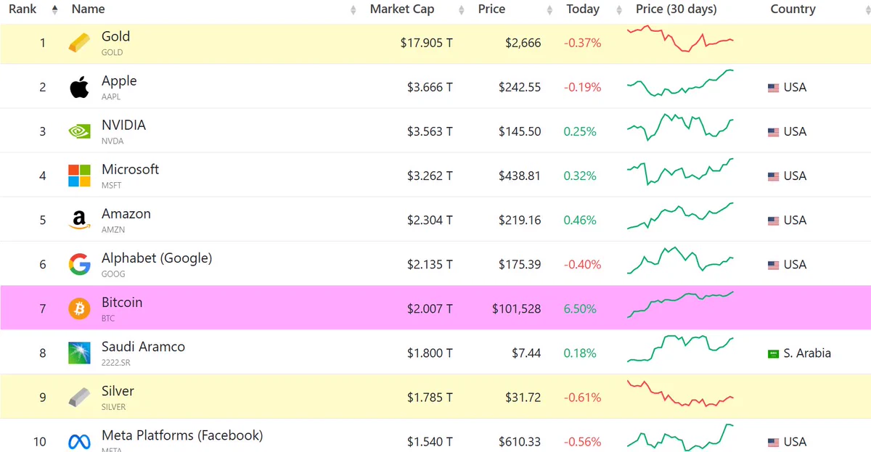This screenshot has height=452, width=871.
Task: Click the Amazon logo icon
Action: tap(80, 221)
